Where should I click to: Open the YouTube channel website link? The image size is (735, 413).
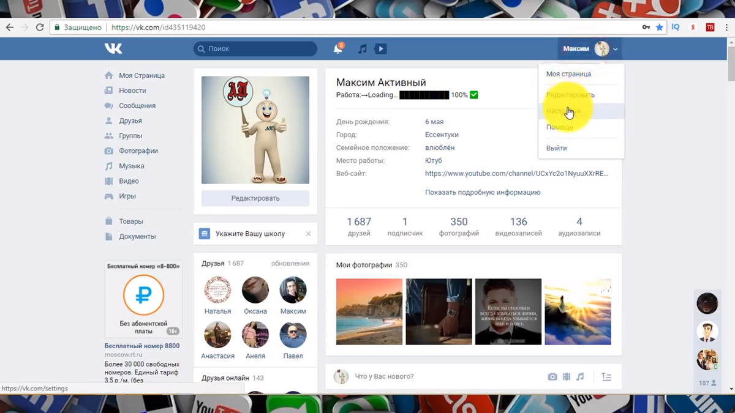tap(516, 174)
